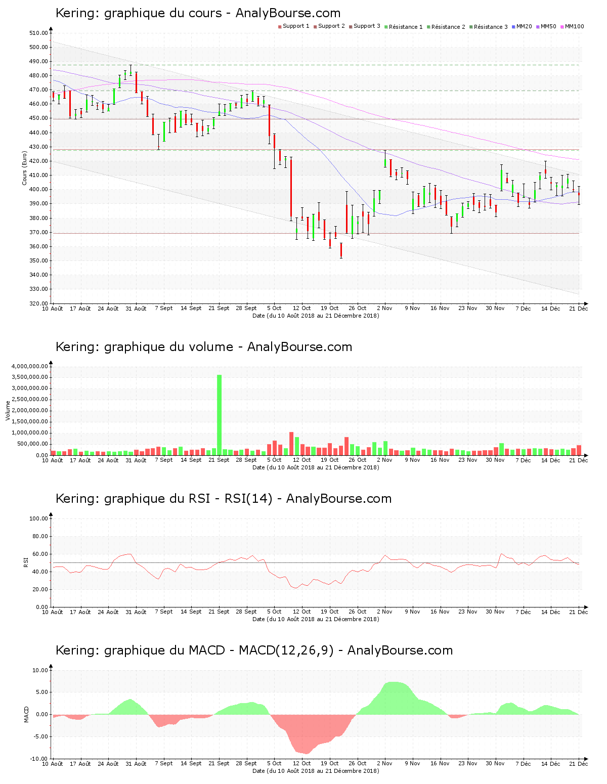607x784 pixels.
Task: Click the Support 1 legend color square
Action: 280,26
